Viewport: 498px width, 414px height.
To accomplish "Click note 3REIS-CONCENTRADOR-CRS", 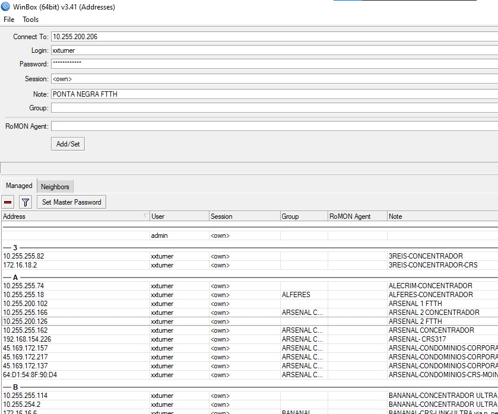I will click(x=433, y=265).
